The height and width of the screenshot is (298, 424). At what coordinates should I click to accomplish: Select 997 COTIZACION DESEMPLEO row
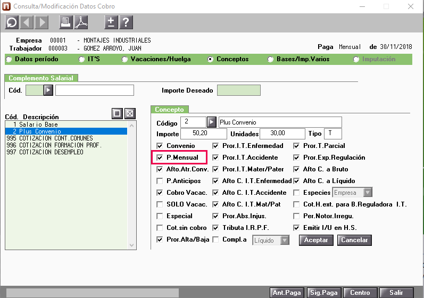click(66, 152)
